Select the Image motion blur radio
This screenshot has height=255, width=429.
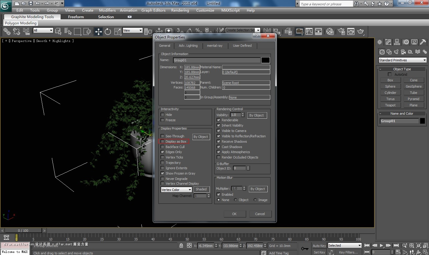tap(255, 200)
